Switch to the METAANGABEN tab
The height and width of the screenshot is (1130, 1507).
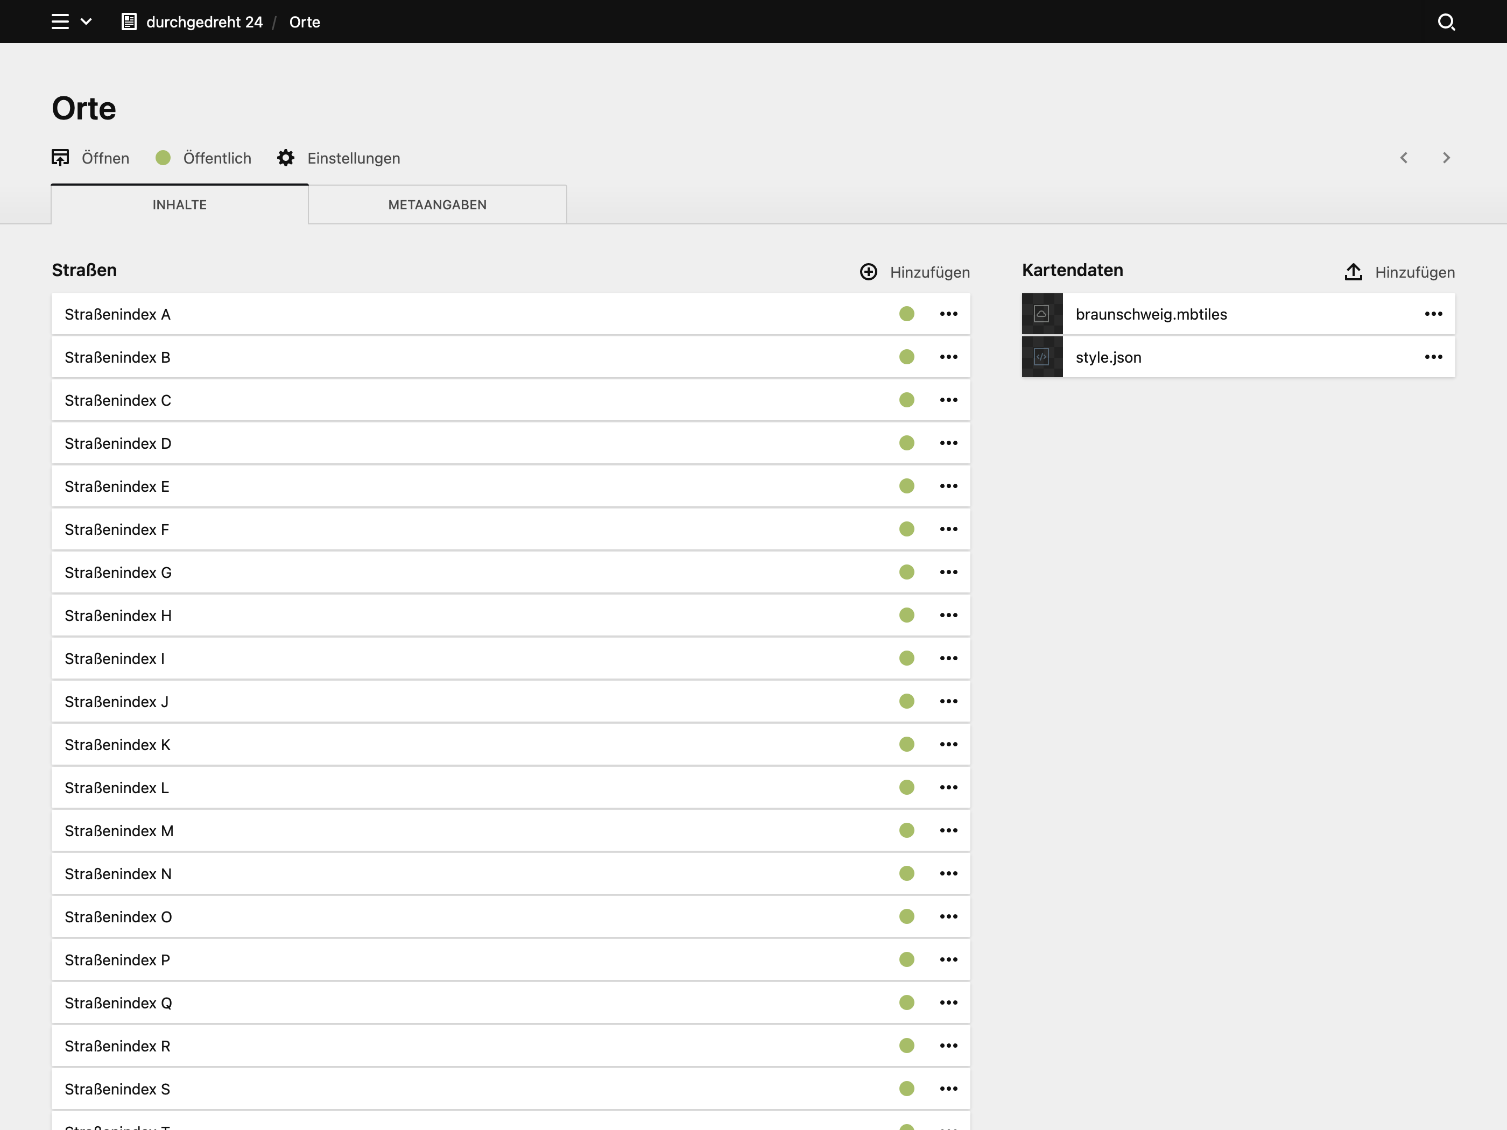436,204
